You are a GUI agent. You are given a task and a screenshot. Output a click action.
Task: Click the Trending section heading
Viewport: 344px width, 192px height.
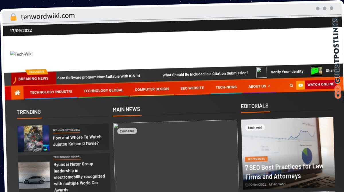29,112
